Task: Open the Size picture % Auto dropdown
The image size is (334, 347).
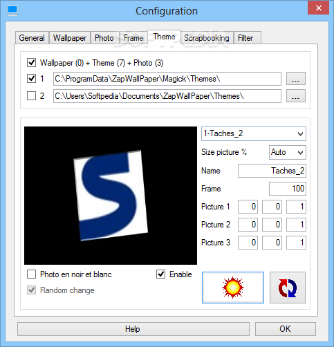Action: [288, 152]
